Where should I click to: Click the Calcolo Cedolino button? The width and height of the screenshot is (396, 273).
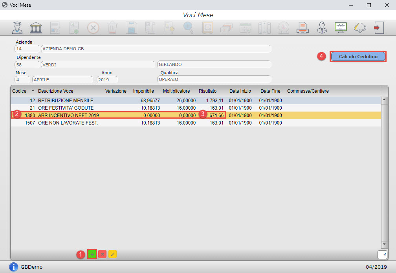(x=358, y=57)
